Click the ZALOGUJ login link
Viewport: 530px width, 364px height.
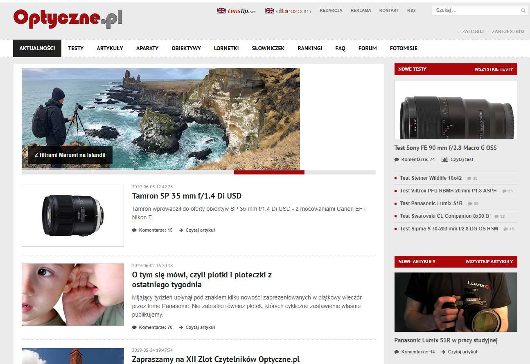click(x=473, y=31)
